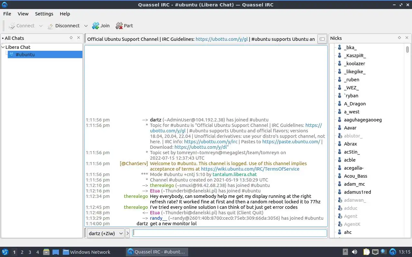Open the Settings menu
Screen dimensions: 412x257
(44, 14)
